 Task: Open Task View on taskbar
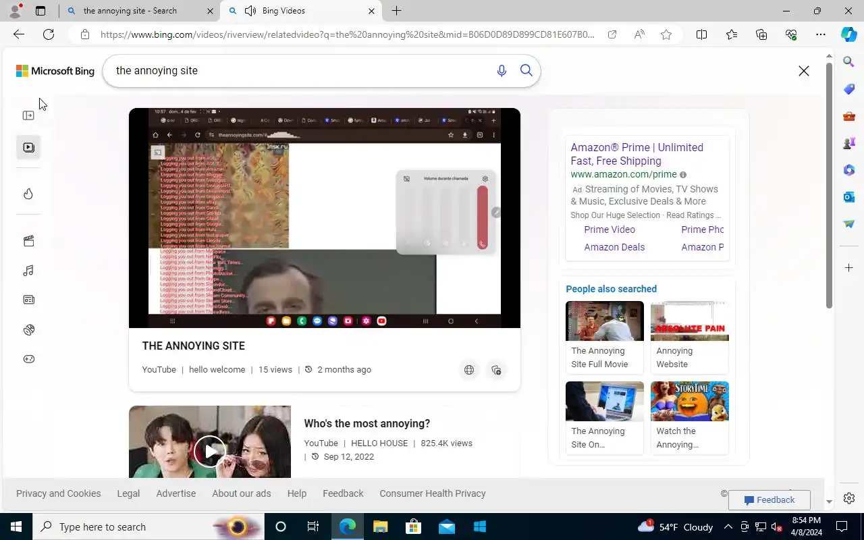pyautogui.click(x=313, y=526)
